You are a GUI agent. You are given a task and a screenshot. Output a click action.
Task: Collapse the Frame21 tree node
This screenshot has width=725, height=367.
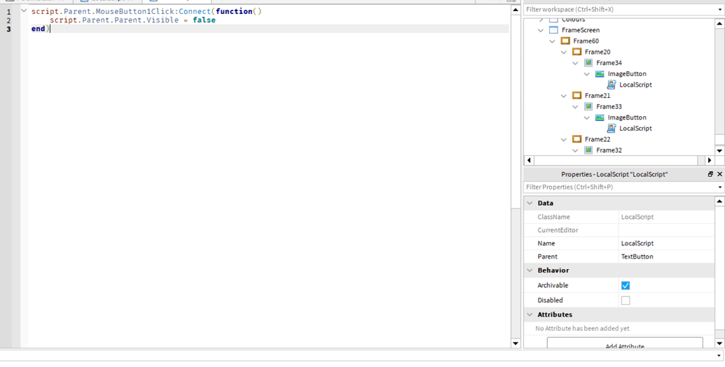(x=564, y=96)
